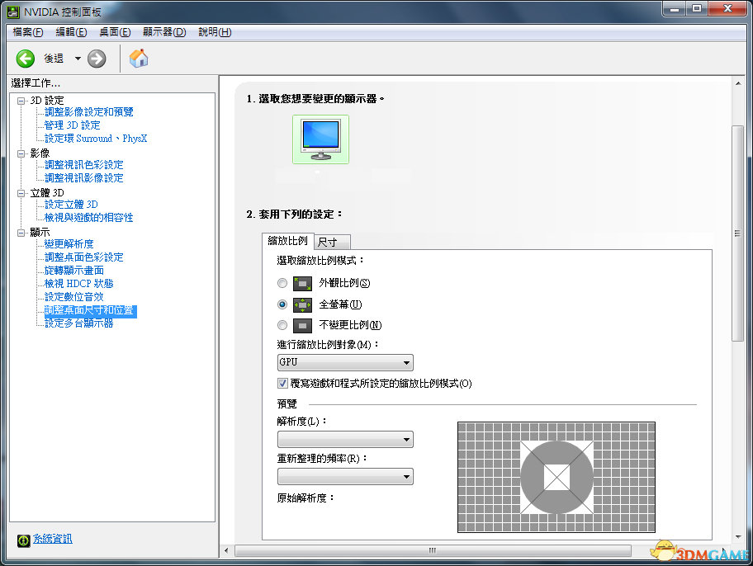Image resolution: width=753 pixels, height=566 pixels.
Task: Open the 桌面(E) menu
Action: (x=115, y=31)
